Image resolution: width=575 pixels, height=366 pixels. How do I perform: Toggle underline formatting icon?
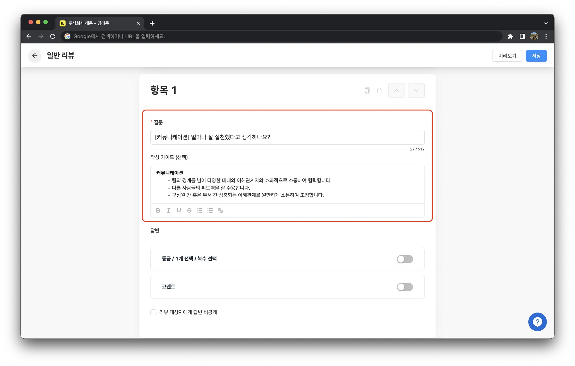tap(179, 210)
